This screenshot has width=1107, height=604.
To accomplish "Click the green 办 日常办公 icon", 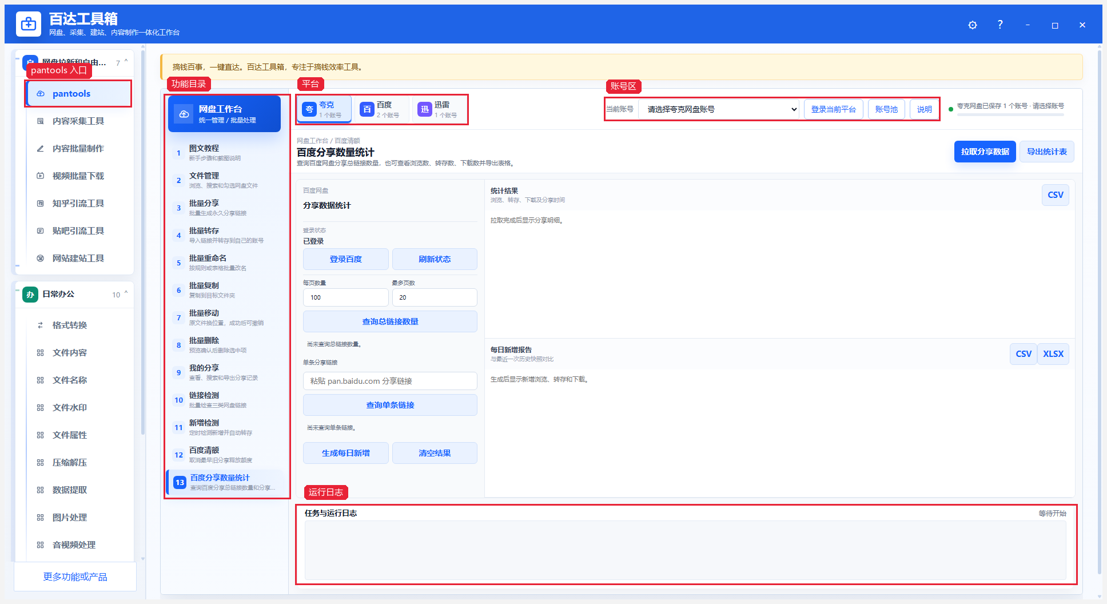I will (30, 295).
